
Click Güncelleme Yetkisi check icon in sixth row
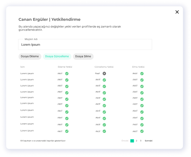pos(104,106)
